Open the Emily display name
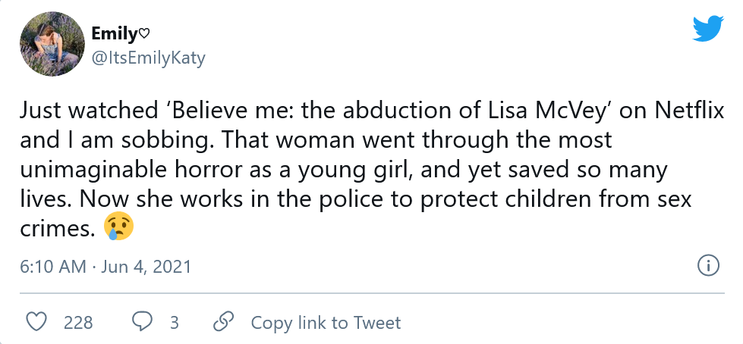The height and width of the screenshot is (344, 743). [115, 33]
